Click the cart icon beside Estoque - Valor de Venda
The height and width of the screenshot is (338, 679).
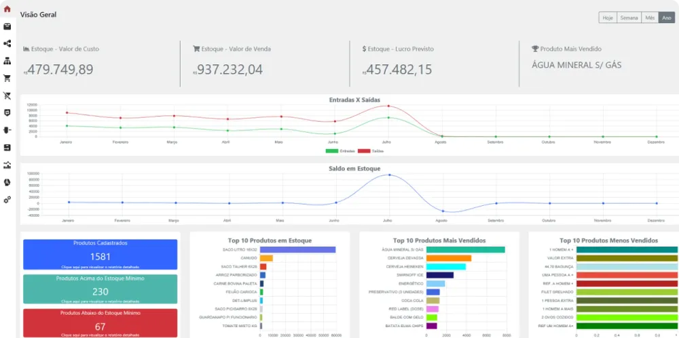[196, 49]
